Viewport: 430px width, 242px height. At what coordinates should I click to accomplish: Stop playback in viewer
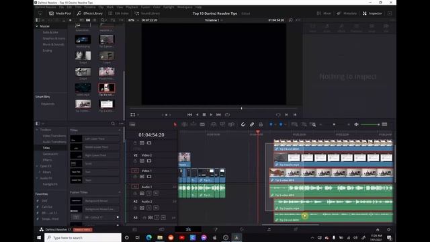click(x=204, y=115)
